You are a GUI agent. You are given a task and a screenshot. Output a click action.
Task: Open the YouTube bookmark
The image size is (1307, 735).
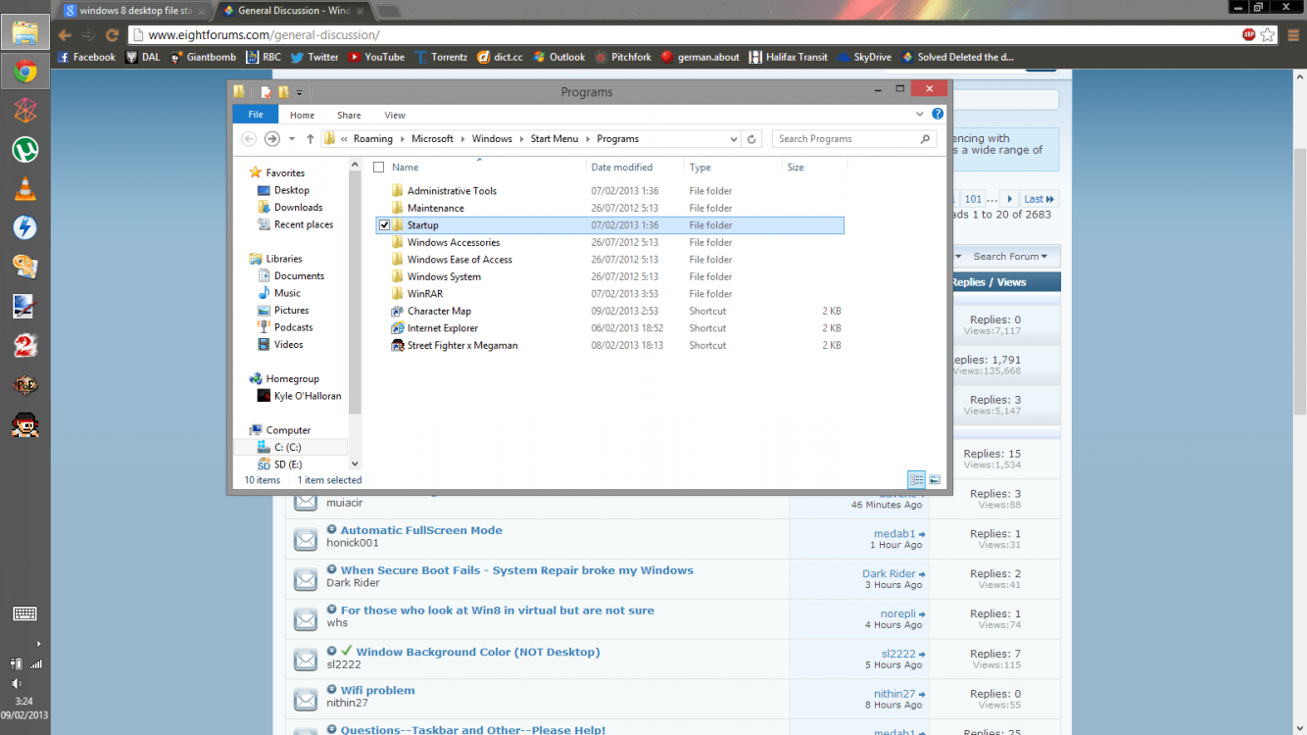(x=376, y=57)
